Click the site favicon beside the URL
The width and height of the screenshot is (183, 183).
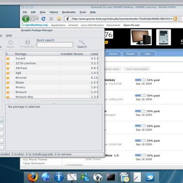tap(68, 19)
